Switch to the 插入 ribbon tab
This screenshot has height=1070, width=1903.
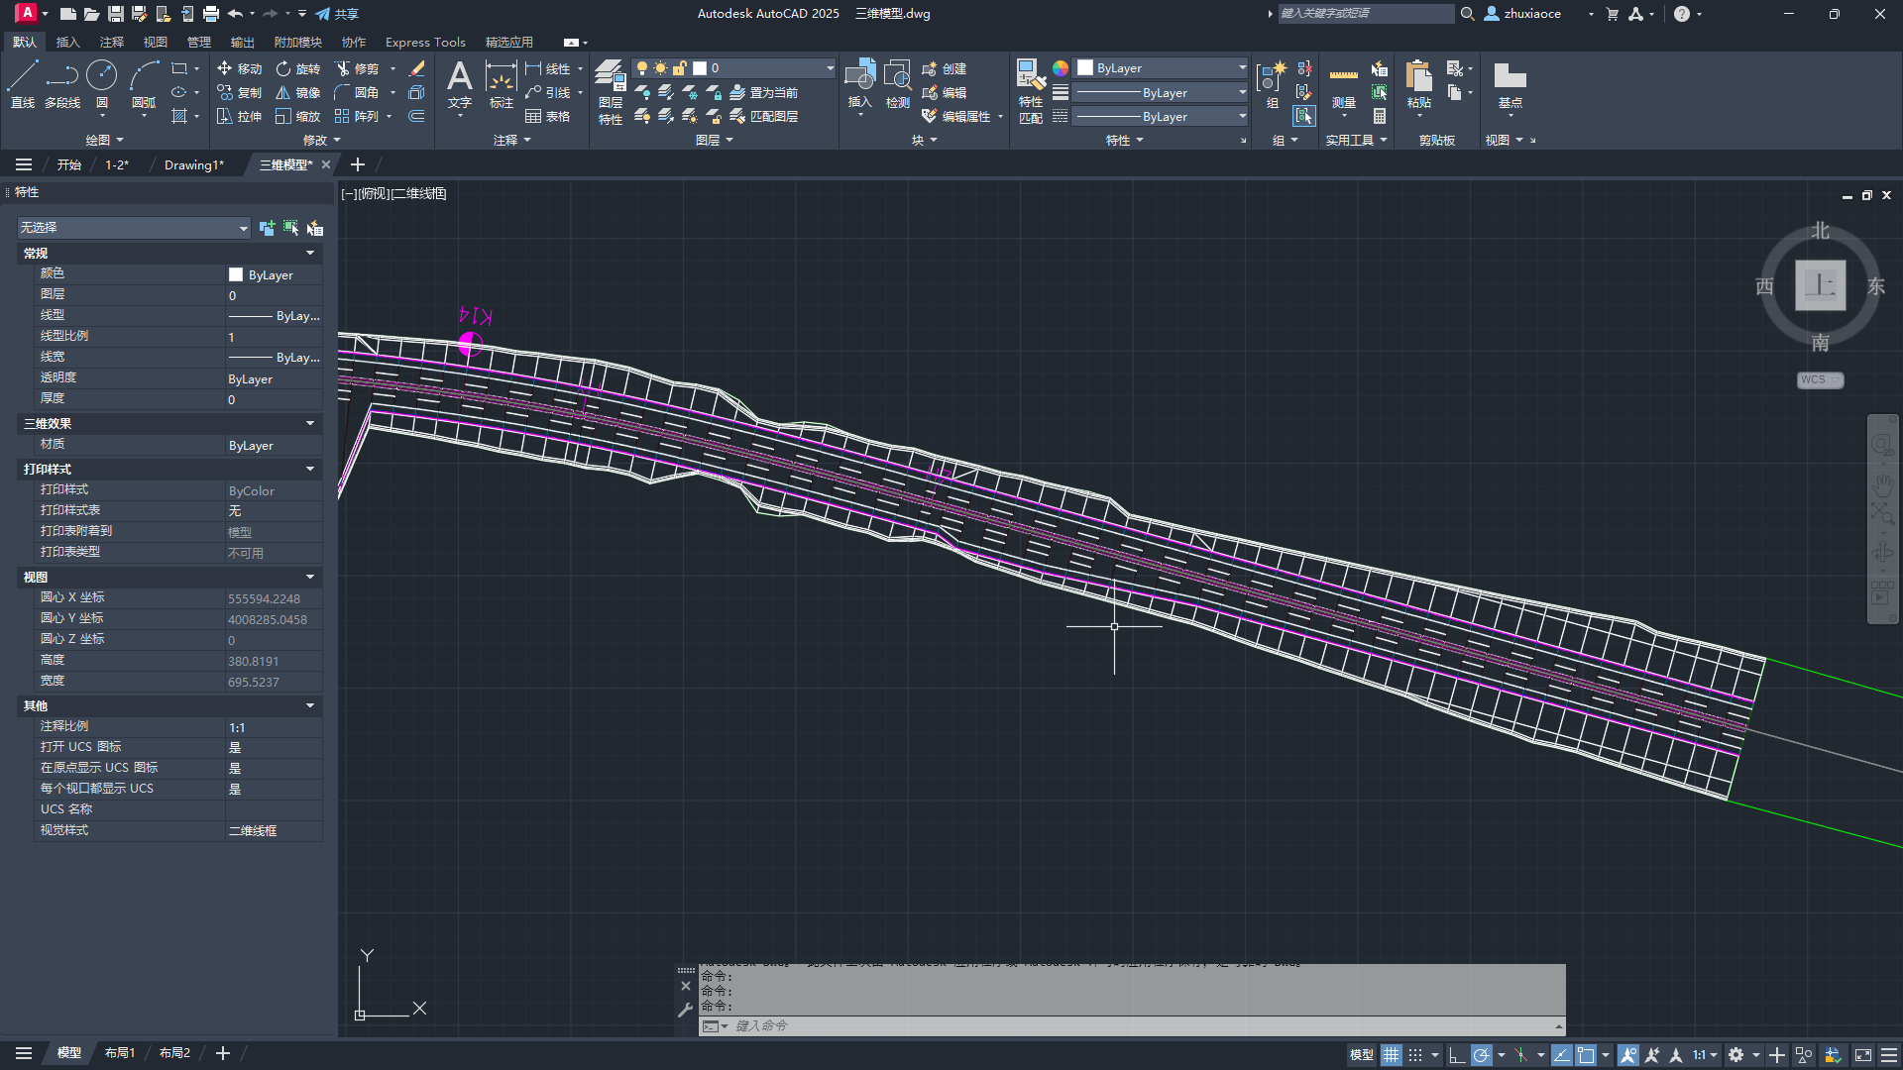click(x=67, y=42)
